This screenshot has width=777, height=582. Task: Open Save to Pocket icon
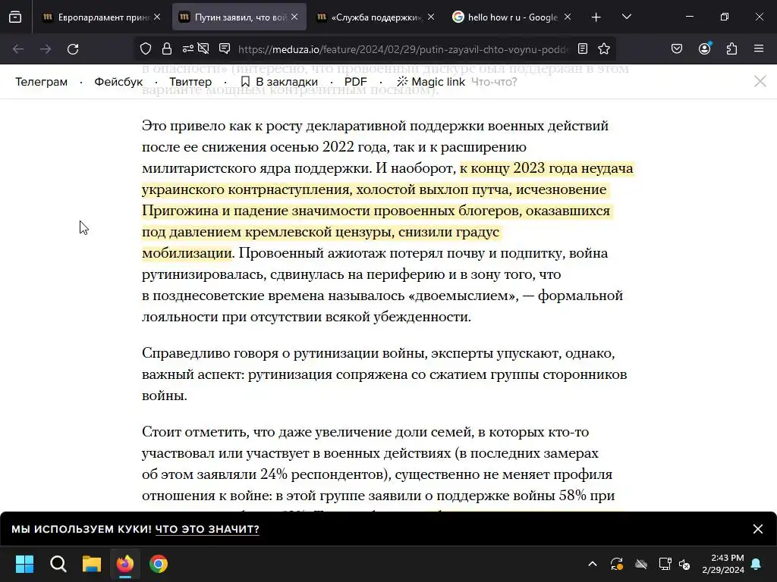pyautogui.click(x=676, y=49)
